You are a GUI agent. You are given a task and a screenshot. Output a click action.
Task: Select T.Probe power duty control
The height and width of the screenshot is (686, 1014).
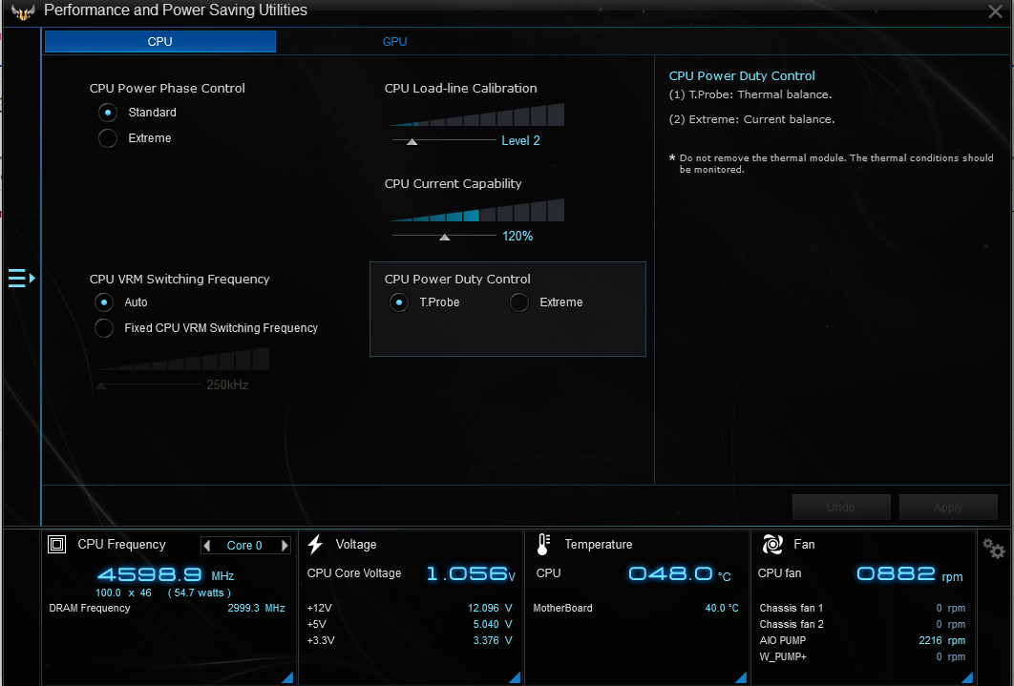coord(399,302)
